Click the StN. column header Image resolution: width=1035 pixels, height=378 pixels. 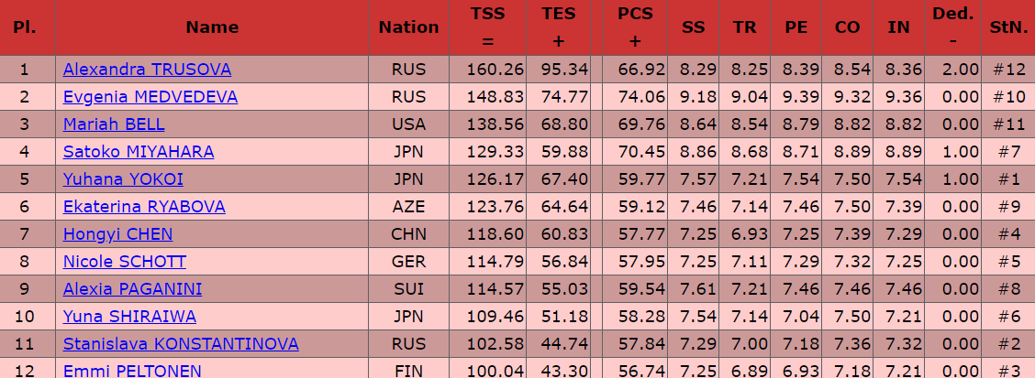pos(1007,27)
